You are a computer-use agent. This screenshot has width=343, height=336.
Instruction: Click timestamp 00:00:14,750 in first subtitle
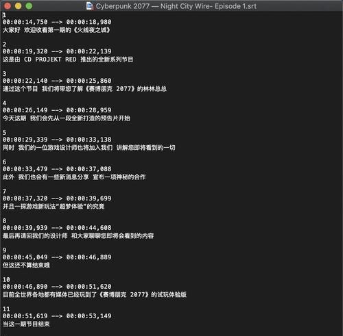tap(25, 22)
